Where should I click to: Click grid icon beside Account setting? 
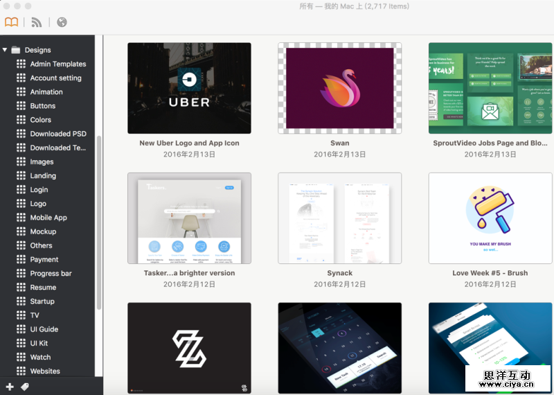21,78
